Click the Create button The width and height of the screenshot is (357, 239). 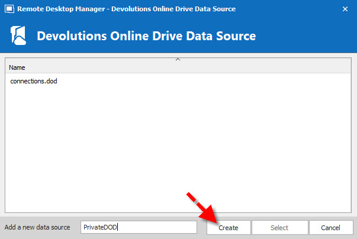click(x=229, y=227)
